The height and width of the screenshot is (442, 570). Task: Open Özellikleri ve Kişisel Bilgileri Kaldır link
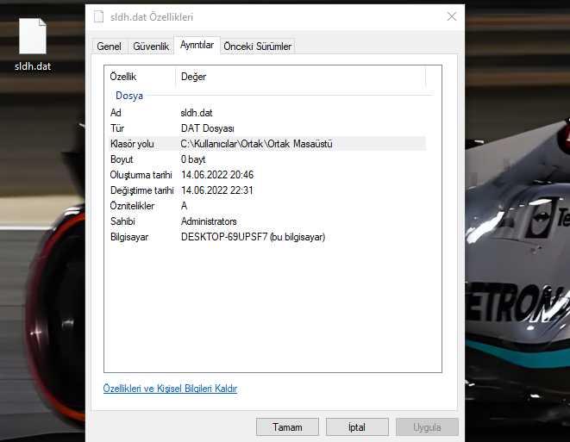170,389
